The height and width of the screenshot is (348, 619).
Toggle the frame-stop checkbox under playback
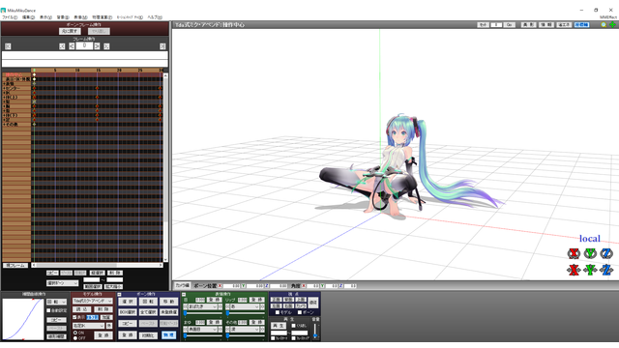point(293,338)
